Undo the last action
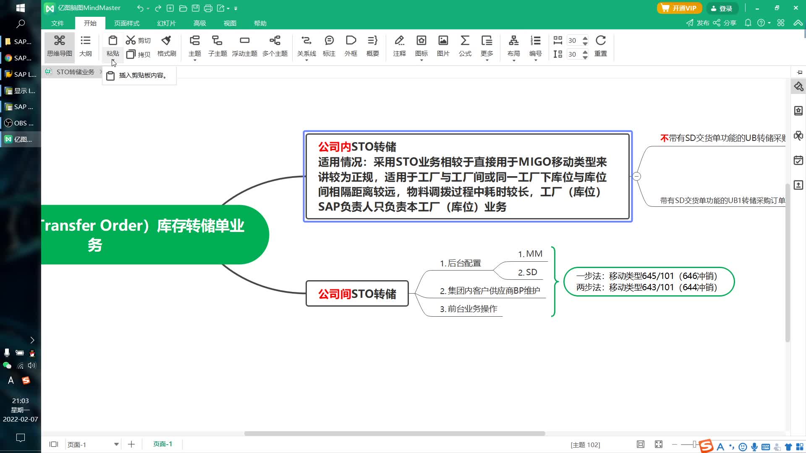 140,8
